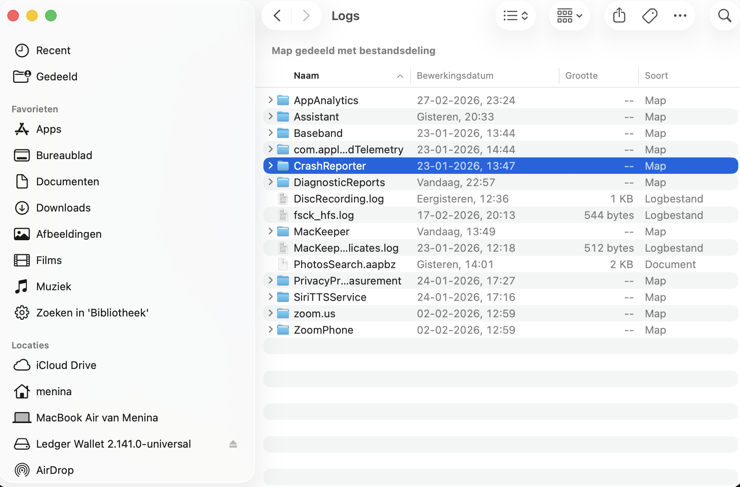Expand the MacKeeper folder chevron
This screenshot has height=487, width=740.
point(270,231)
